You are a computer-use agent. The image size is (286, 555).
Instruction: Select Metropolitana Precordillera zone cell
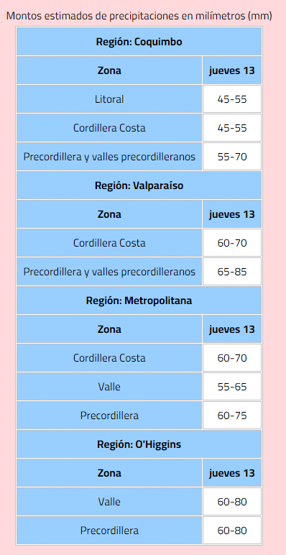point(109,416)
